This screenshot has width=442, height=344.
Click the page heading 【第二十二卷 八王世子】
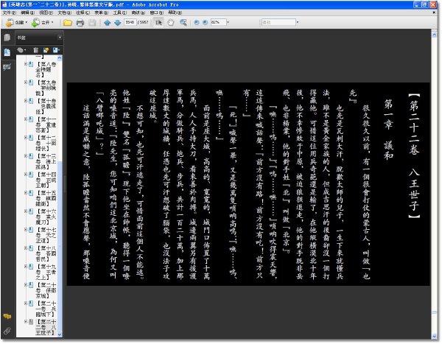(413, 155)
